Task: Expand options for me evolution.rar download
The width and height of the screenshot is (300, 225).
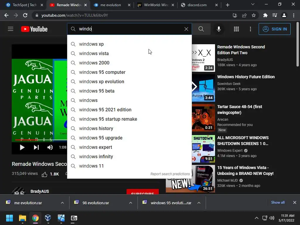Action: (x=62, y=203)
